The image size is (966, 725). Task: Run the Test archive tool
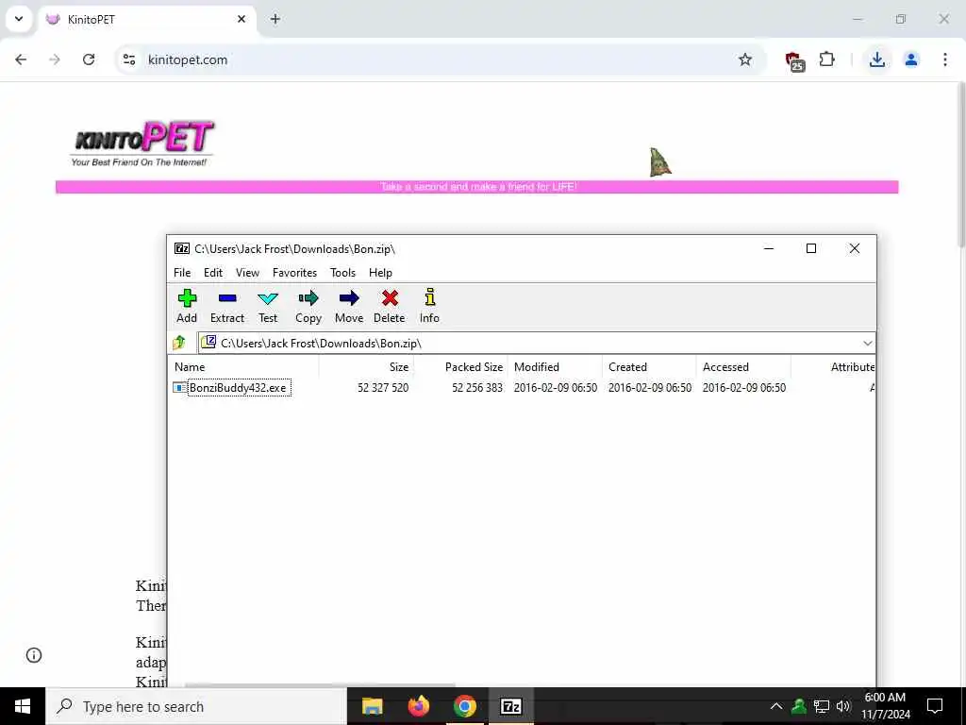[x=267, y=306]
